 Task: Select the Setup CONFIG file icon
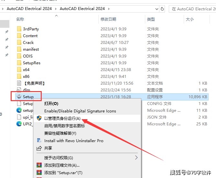pyautogui.click(x=19, y=103)
